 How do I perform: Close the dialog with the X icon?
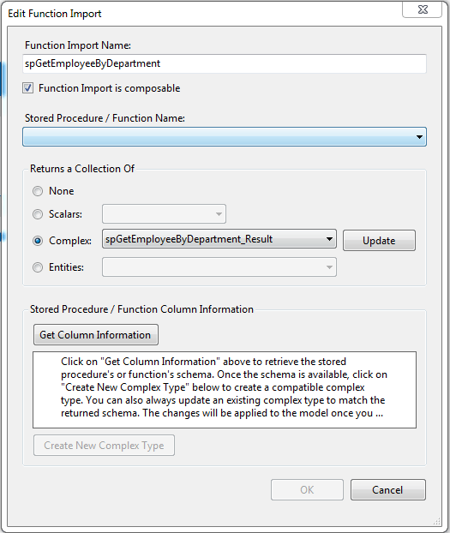(423, 9)
